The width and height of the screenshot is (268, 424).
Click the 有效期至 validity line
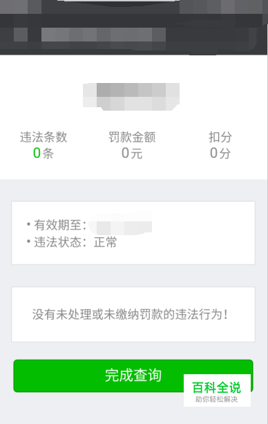89,225
